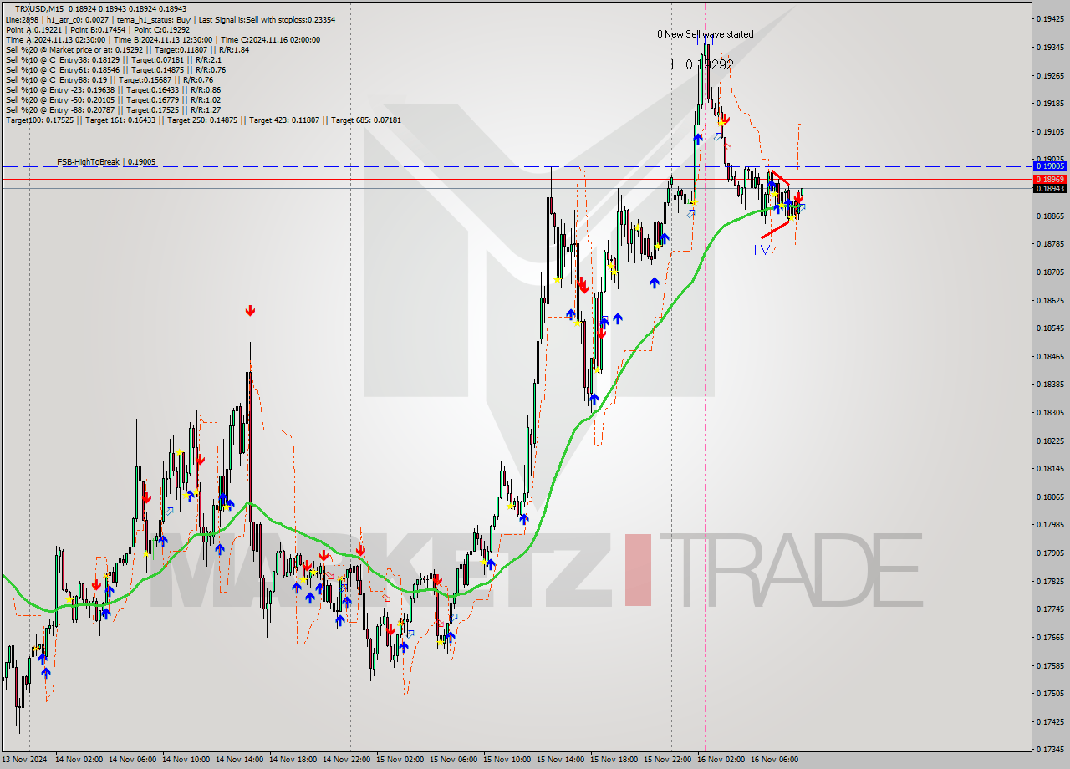Viewport: 1070px width, 769px height.
Task: Click the '15 Nov 02:00' time axis label
Action: click(400, 760)
